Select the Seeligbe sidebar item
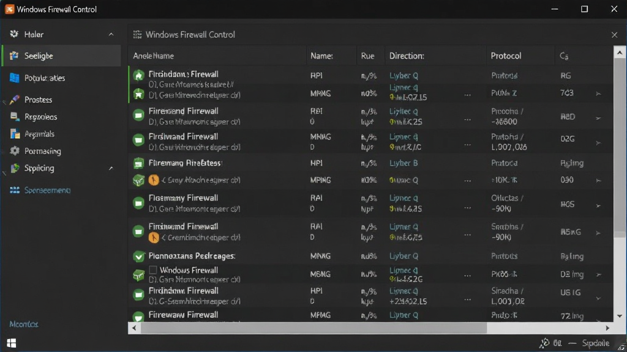Viewport: 627px width, 352px height. click(x=61, y=56)
